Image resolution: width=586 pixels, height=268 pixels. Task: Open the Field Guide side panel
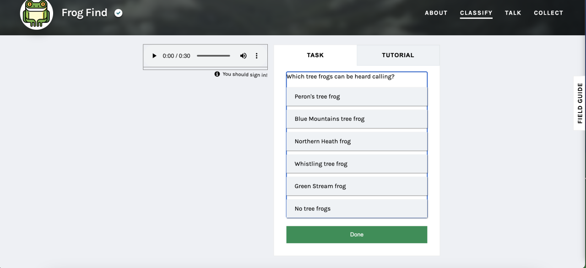coord(580,103)
